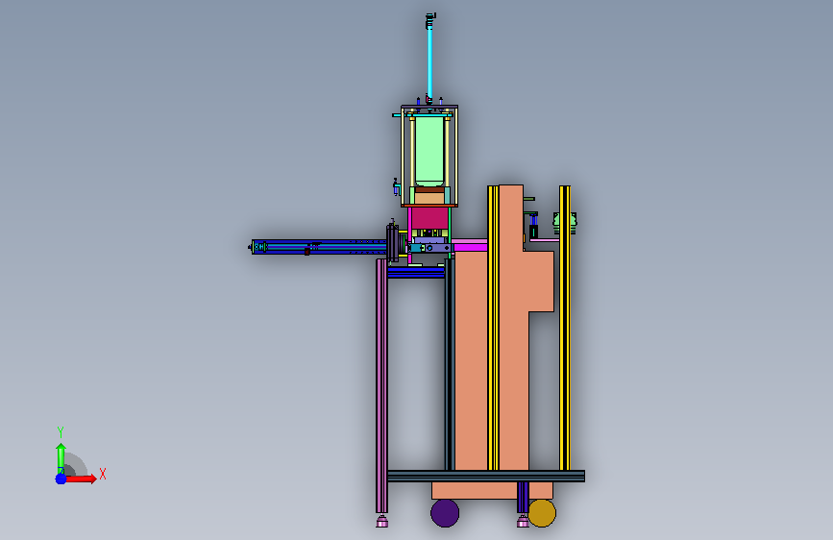833x540 pixels.
Task: Select the purple caster wheel
Action: pyautogui.click(x=445, y=513)
